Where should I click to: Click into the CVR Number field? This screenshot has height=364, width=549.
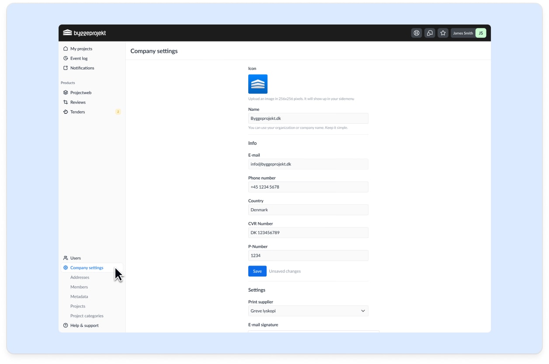[x=308, y=233]
